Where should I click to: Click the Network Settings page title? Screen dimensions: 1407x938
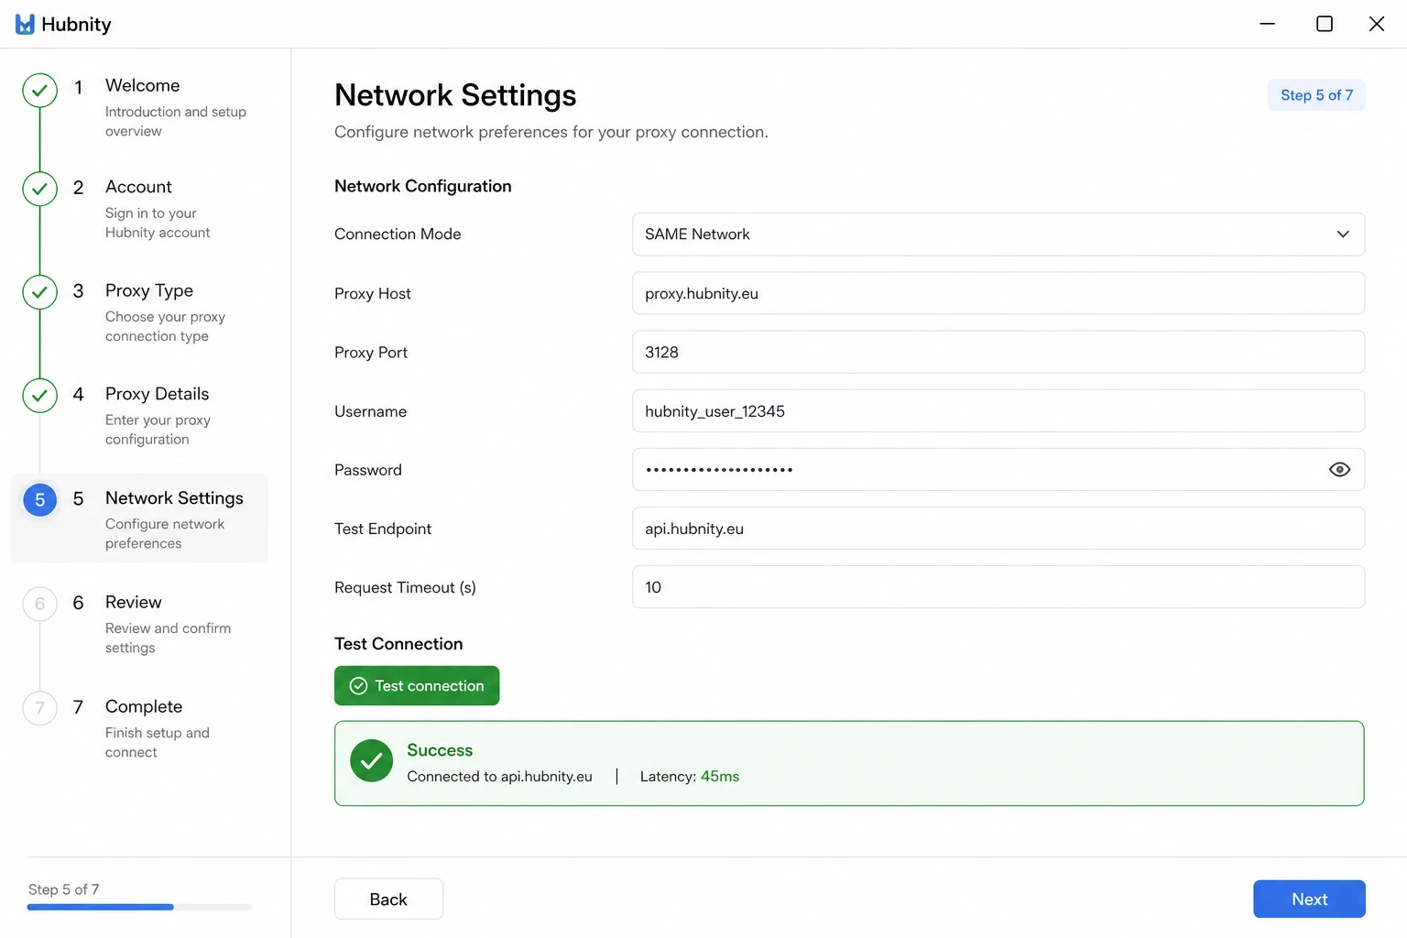pos(455,95)
